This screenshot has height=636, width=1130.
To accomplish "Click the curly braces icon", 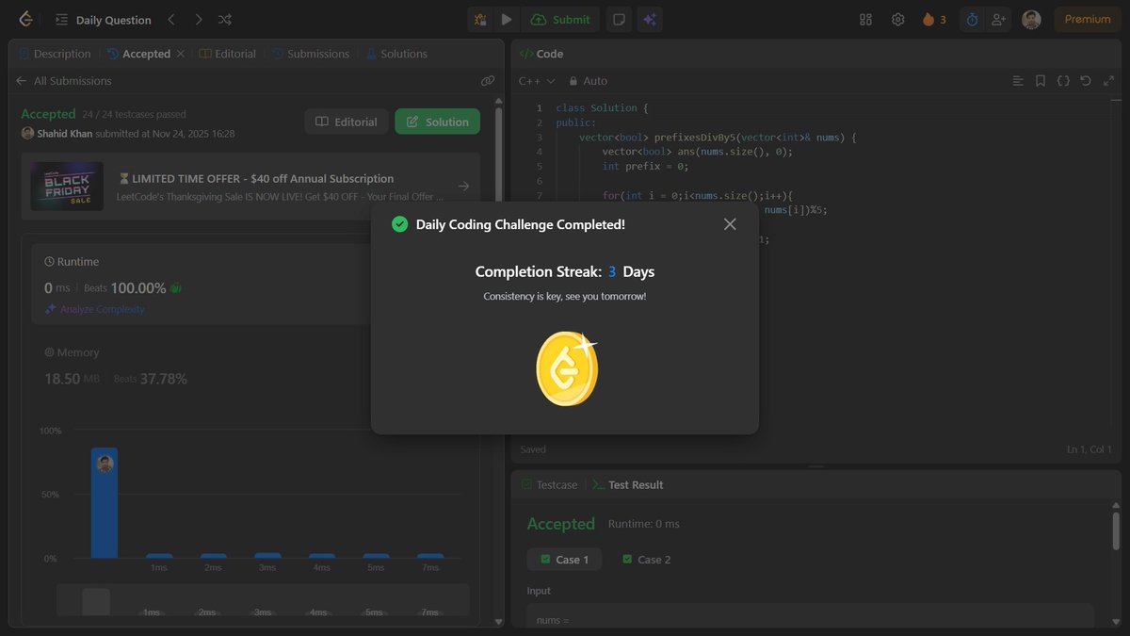I will [x=1063, y=81].
